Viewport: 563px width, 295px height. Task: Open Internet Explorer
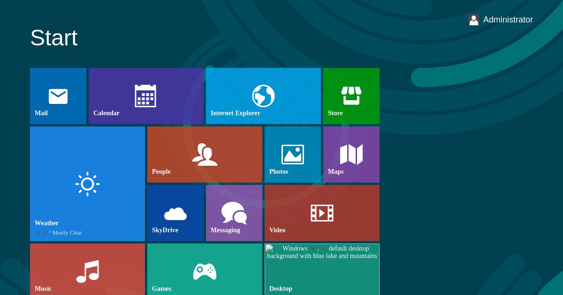point(263,96)
